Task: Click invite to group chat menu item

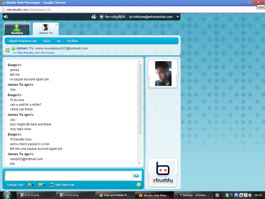Action: pos(23,41)
